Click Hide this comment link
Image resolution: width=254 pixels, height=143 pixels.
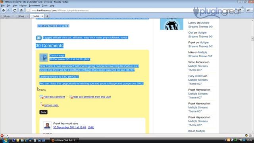click(x=54, y=97)
